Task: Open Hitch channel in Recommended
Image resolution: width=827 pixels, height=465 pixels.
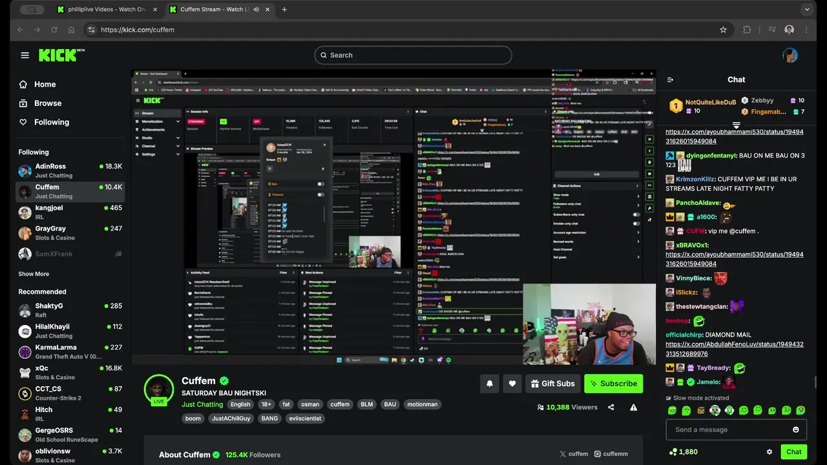Action: pos(70,414)
